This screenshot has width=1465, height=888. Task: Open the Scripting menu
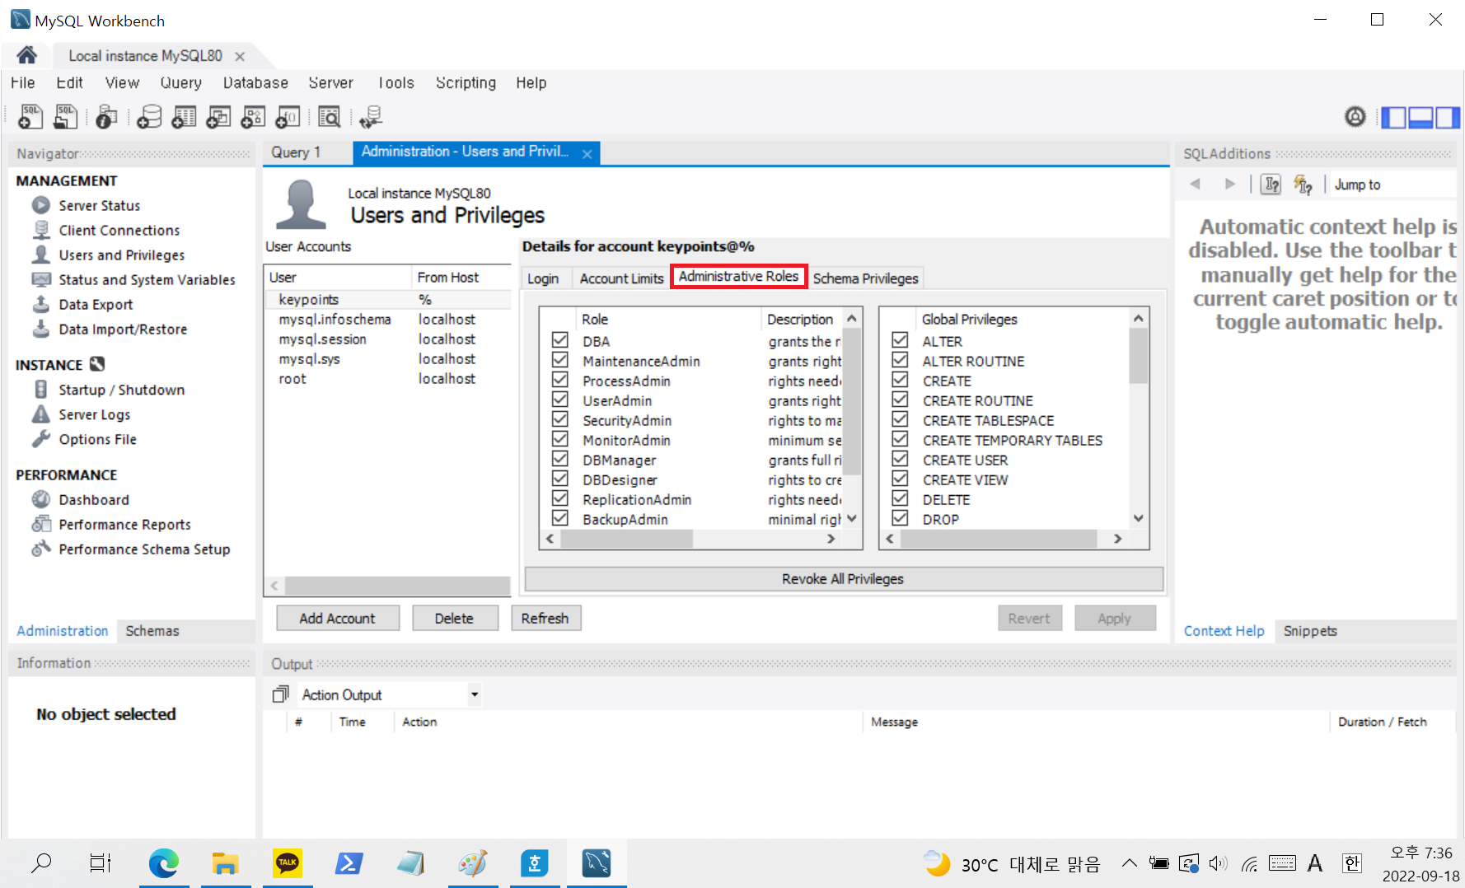click(x=466, y=82)
